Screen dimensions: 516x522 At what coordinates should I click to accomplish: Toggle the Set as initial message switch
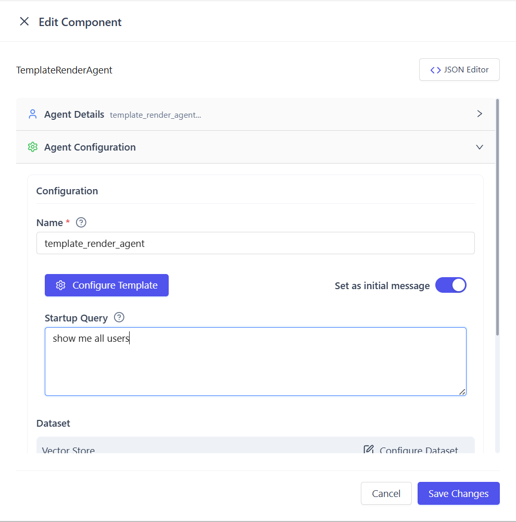tap(450, 285)
